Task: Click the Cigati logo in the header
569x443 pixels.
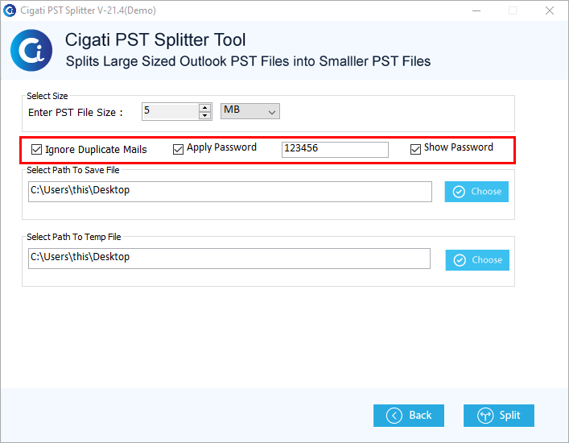Action: 31,50
